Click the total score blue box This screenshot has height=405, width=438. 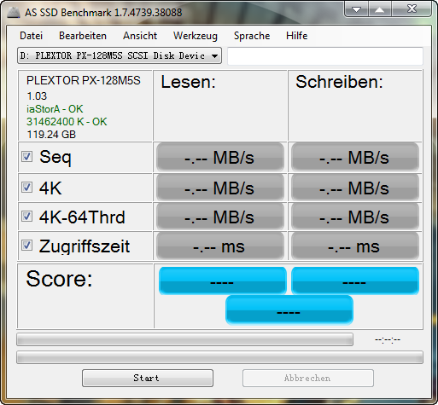(289, 310)
